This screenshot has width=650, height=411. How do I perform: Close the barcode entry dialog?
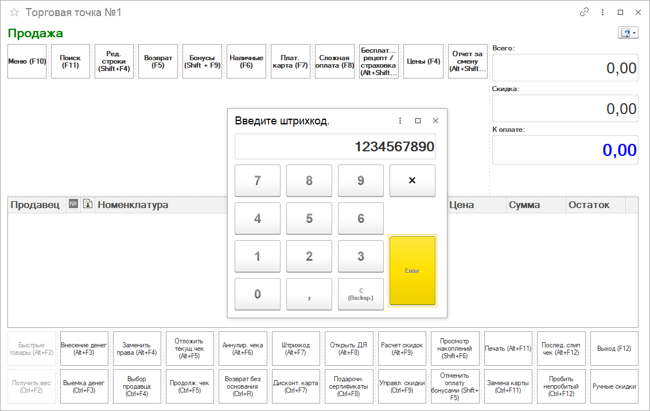click(x=435, y=120)
